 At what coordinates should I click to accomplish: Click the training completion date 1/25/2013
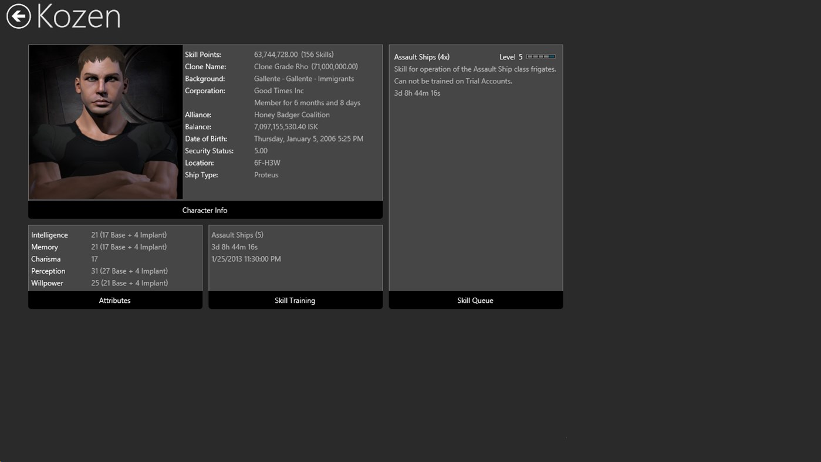(x=246, y=258)
